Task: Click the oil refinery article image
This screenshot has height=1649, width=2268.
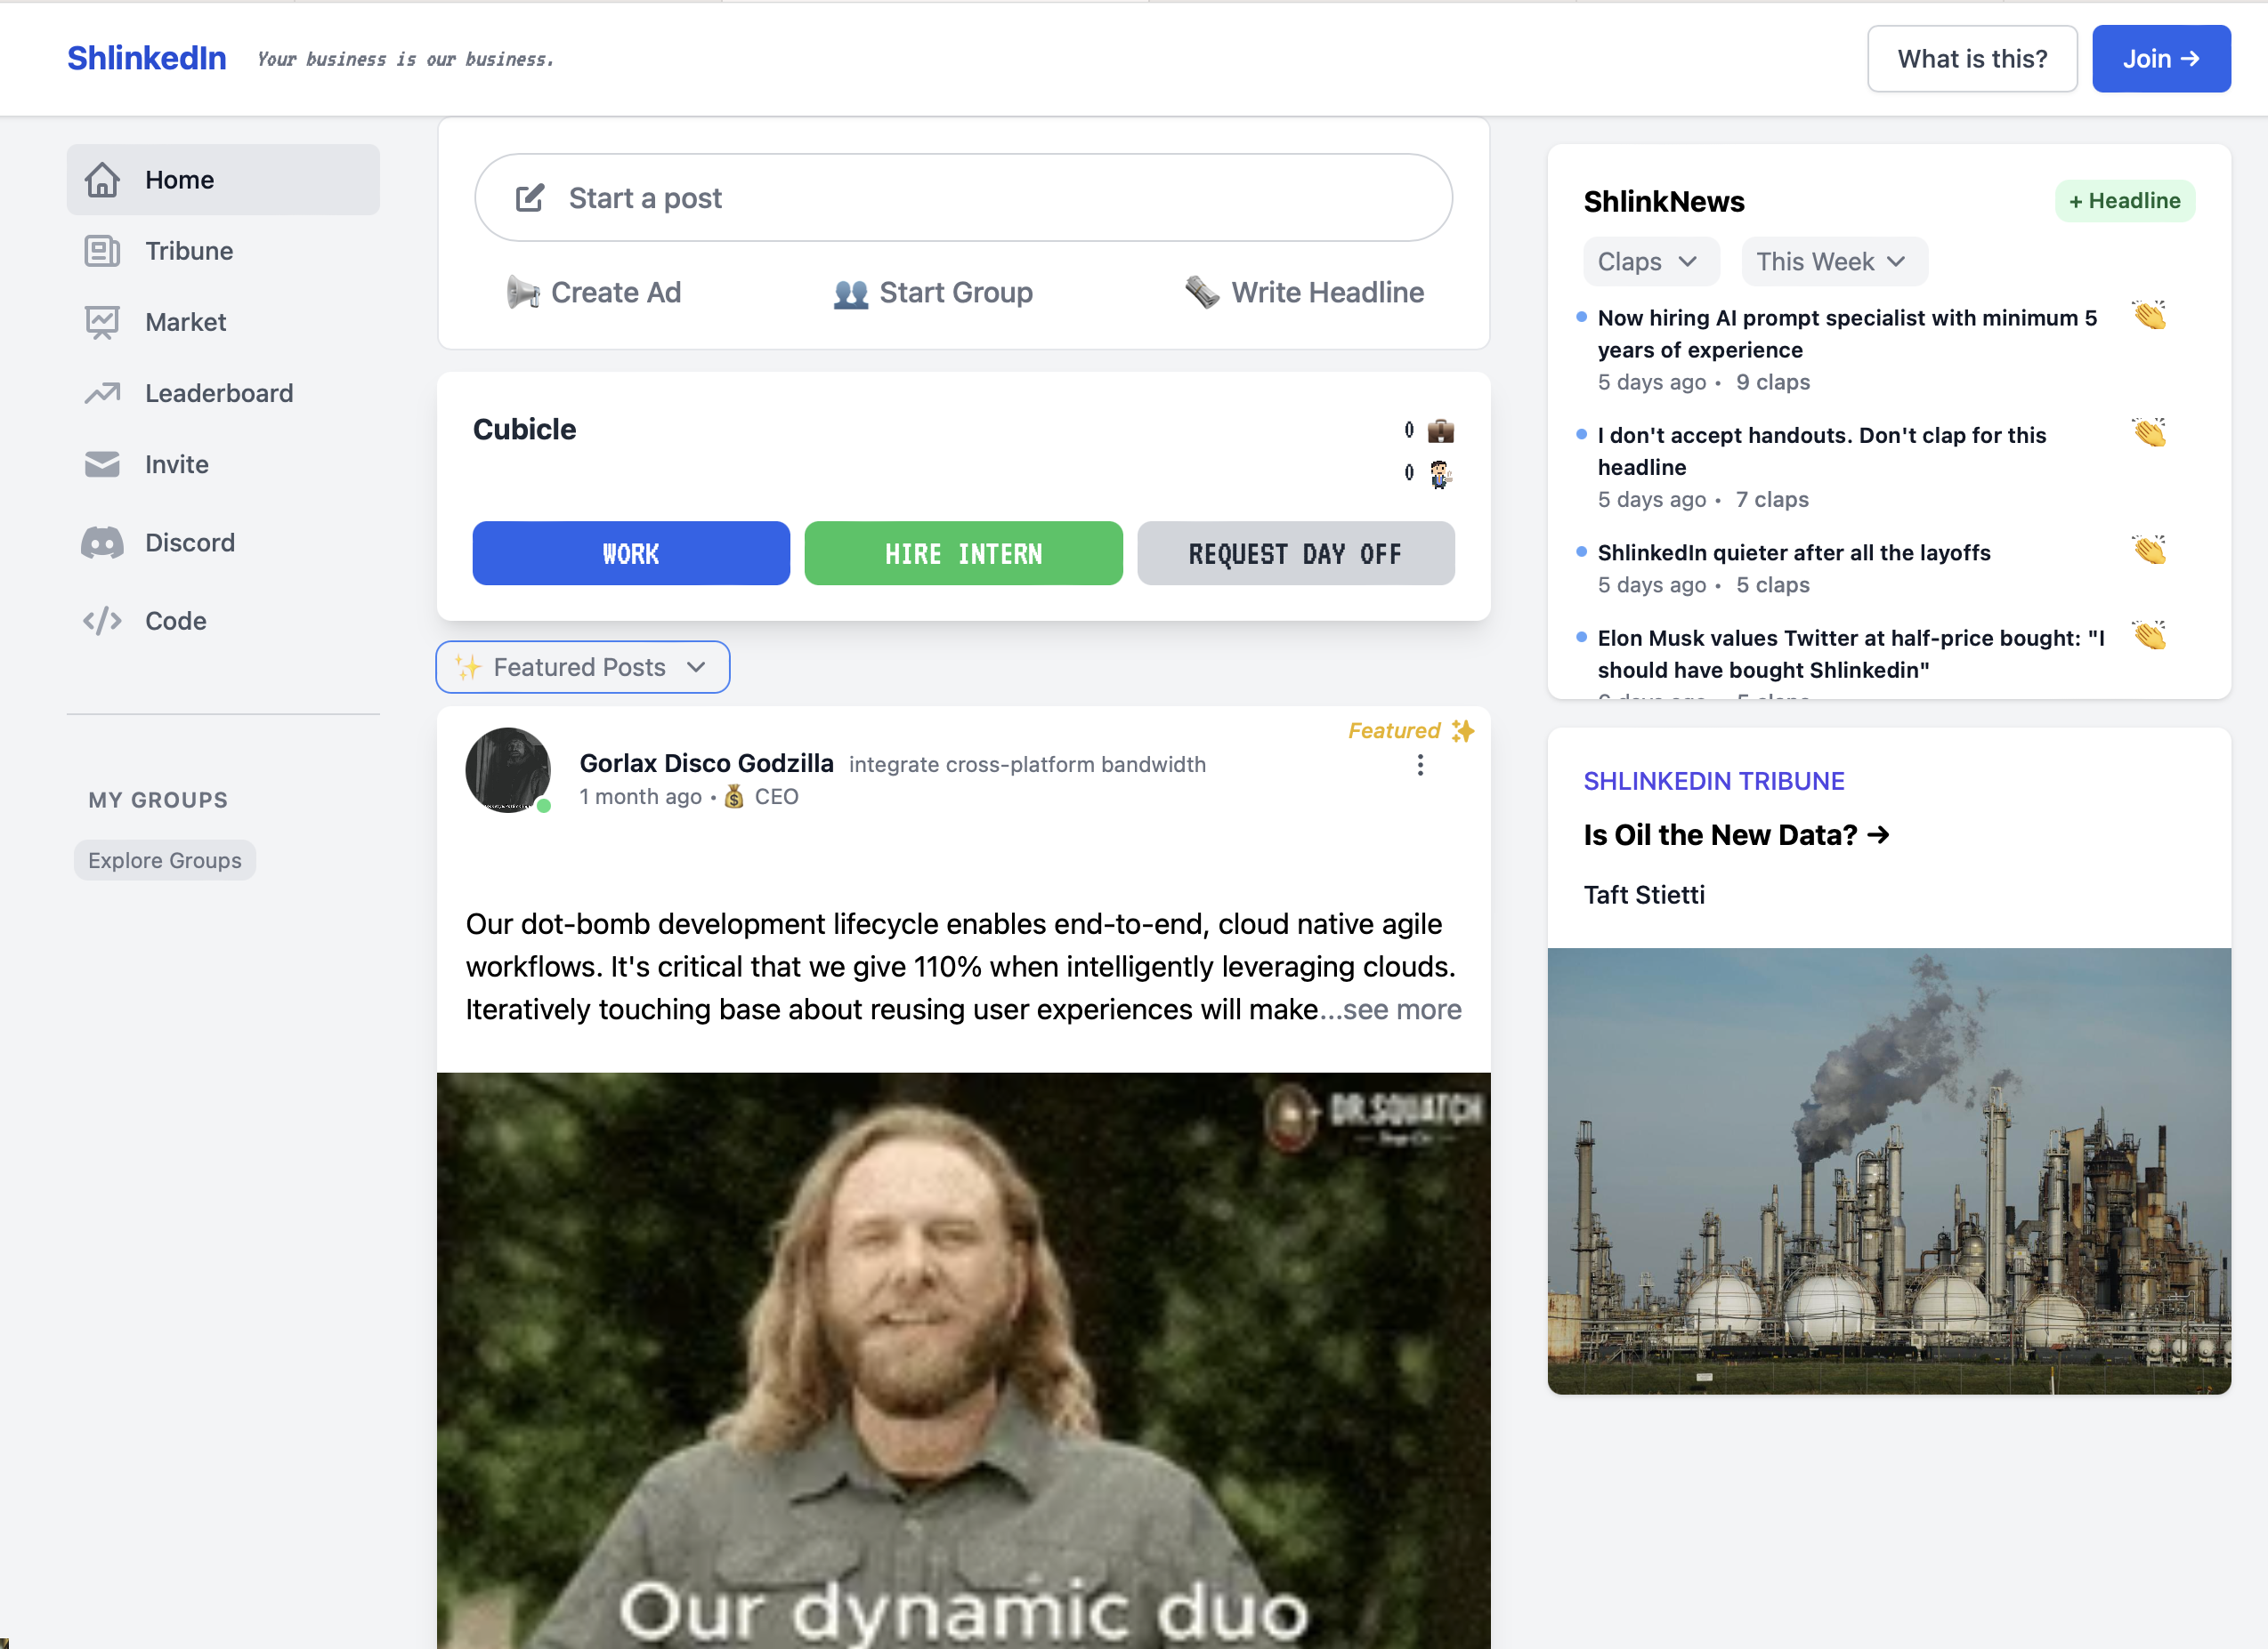Action: [1889, 1171]
